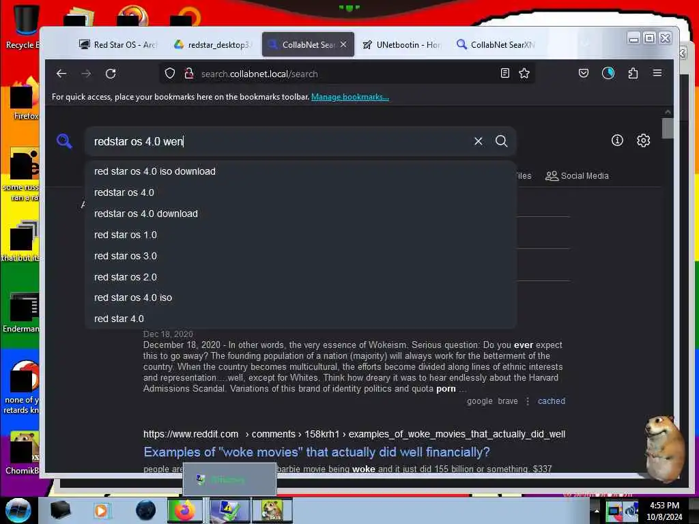The image size is (699, 524).
Task: Open the media player taskbar icon
Action: click(101, 510)
